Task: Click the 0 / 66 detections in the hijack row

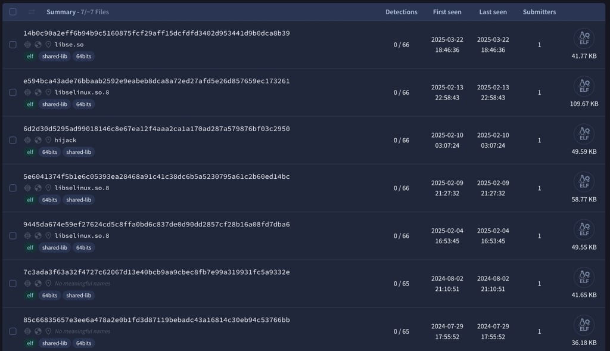Action: pos(401,141)
